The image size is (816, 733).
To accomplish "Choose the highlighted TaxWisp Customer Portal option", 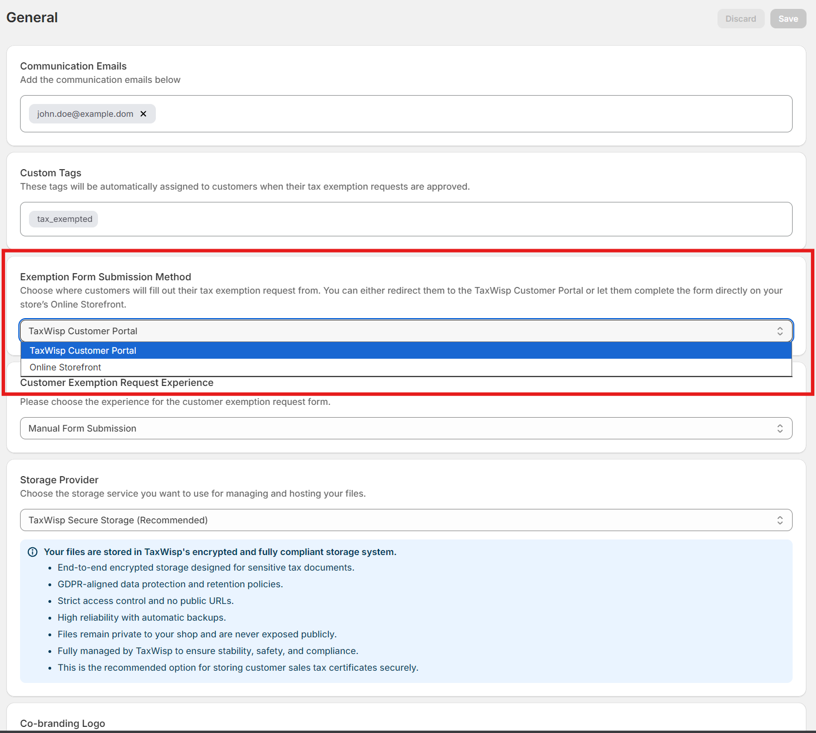I will [406, 350].
